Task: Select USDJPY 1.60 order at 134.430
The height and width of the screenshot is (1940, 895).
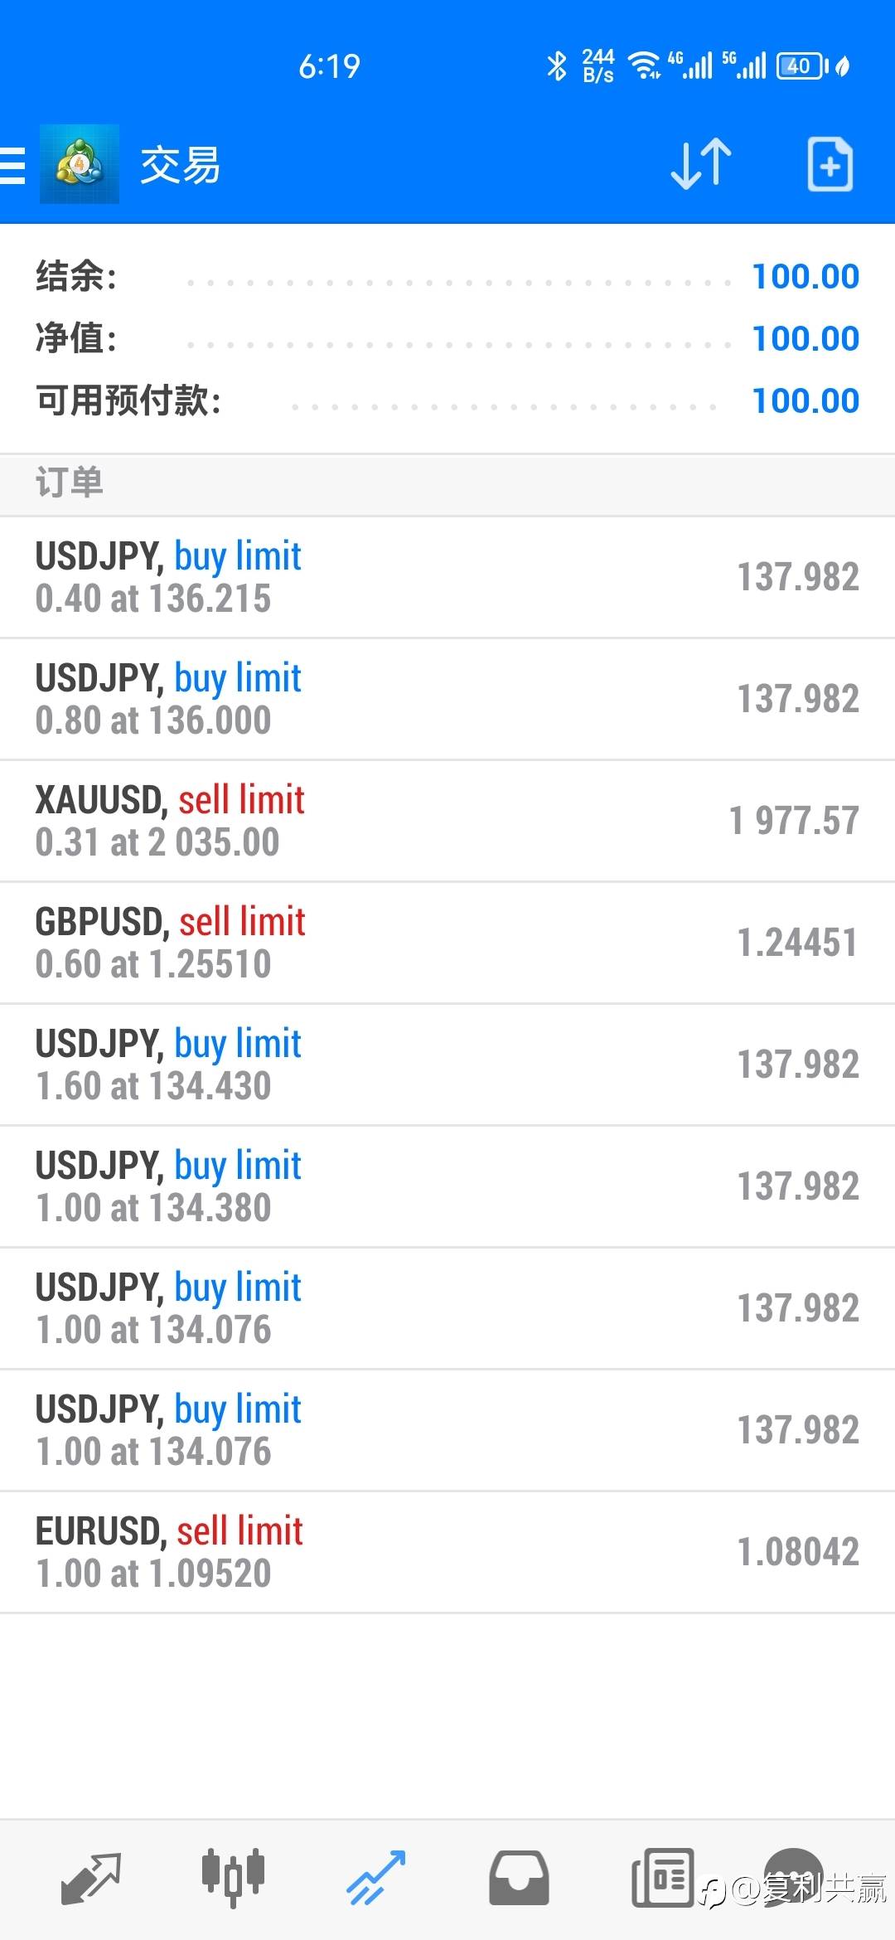Action: [447, 1065]
